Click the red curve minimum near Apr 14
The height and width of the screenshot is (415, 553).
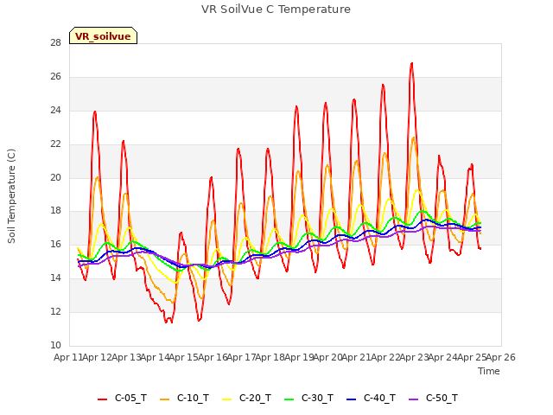pyautogui.click(x=166, y=322)
